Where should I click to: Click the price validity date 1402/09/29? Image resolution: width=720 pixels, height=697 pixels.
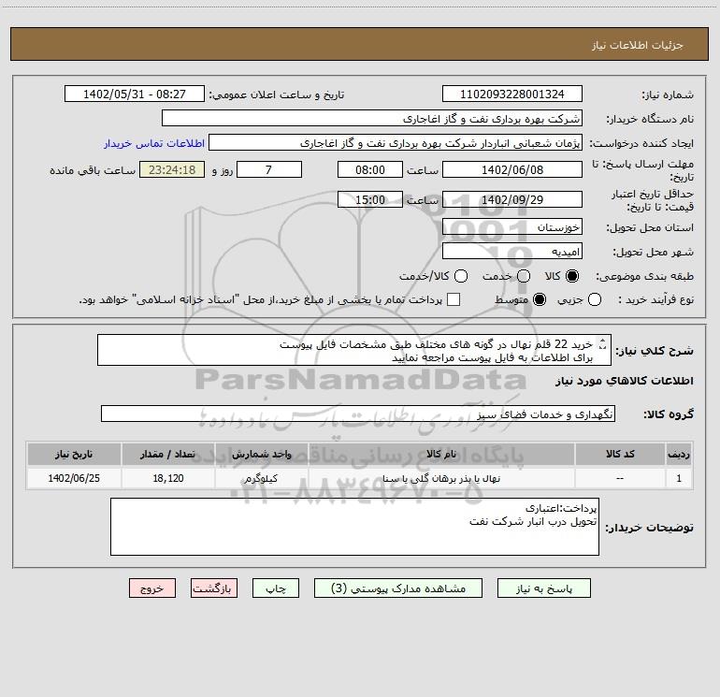tap(512, 199)
